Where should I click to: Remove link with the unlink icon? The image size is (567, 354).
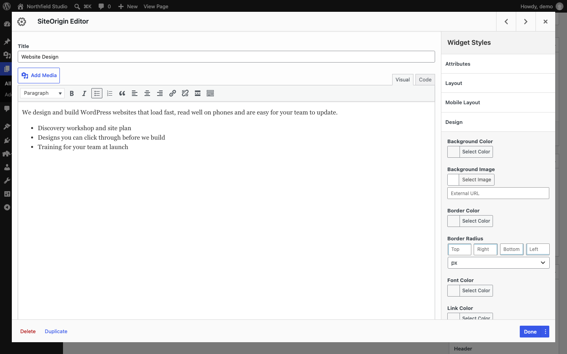click(185, 93)
